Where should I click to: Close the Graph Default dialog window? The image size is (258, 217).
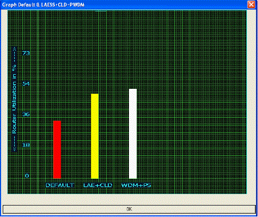[x=251, y=4]
